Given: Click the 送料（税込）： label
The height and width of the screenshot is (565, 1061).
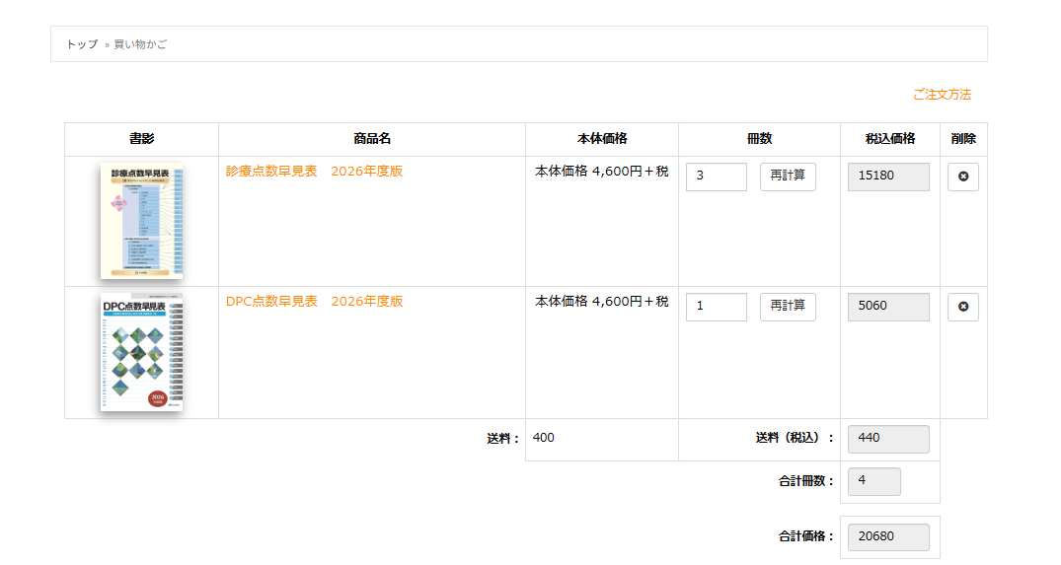Looking at the screenshot, I should [x=796, y=438].
